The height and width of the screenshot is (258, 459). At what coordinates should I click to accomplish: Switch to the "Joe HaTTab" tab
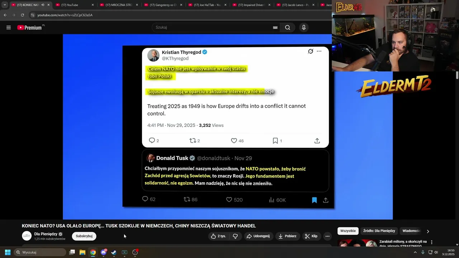click(207, 5)
